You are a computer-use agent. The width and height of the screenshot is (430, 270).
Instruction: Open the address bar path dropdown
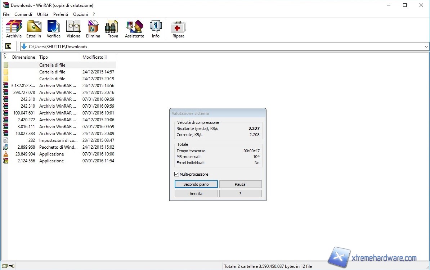[x=426, y=46]
